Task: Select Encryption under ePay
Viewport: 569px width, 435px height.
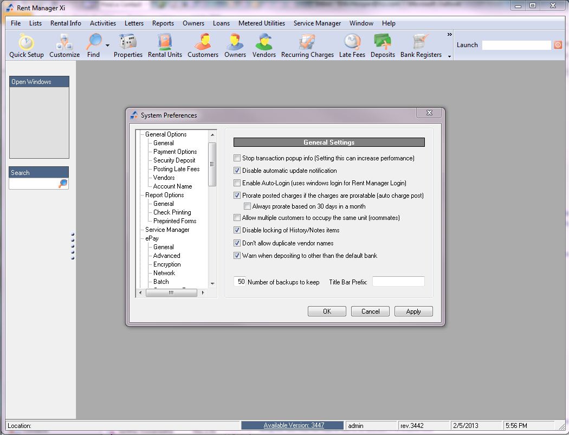Action: click(x=167, y=264)
